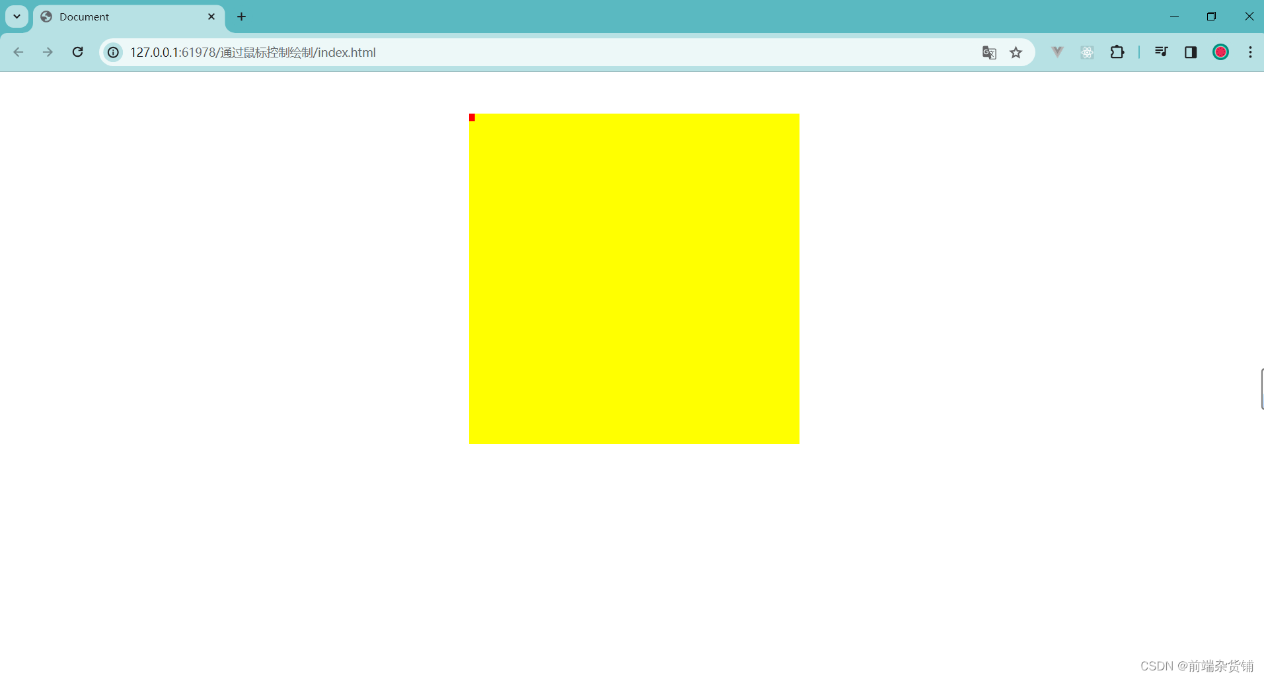Toggle the browser side panel
1264x679 pixels.
pos(1191,52)
